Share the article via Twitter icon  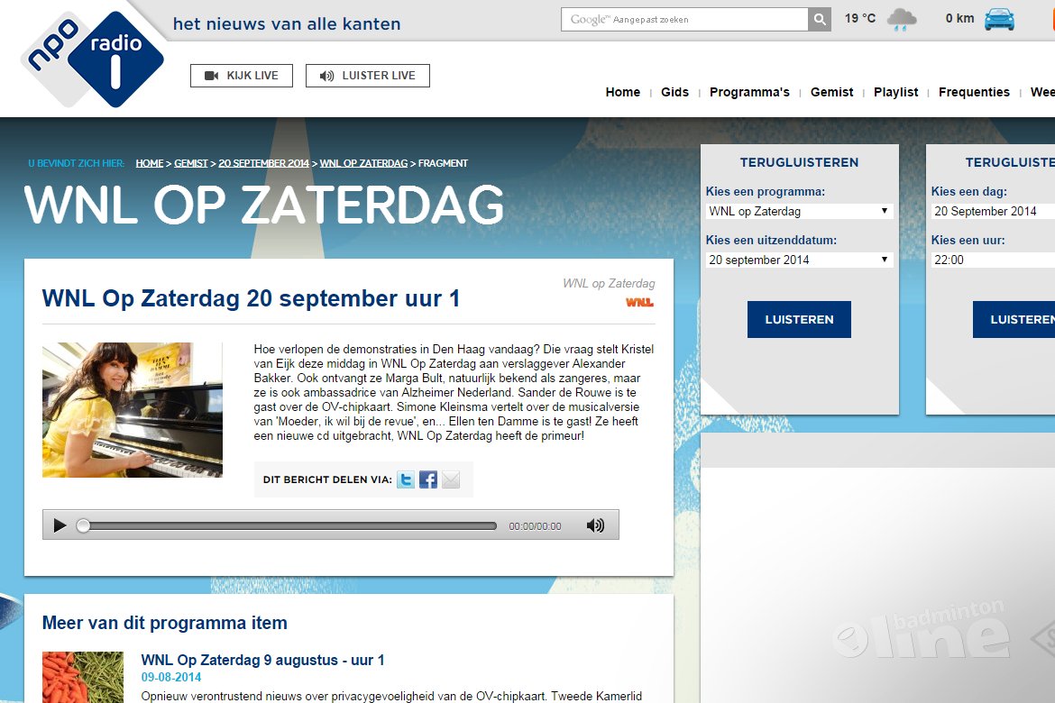(406, 479)
